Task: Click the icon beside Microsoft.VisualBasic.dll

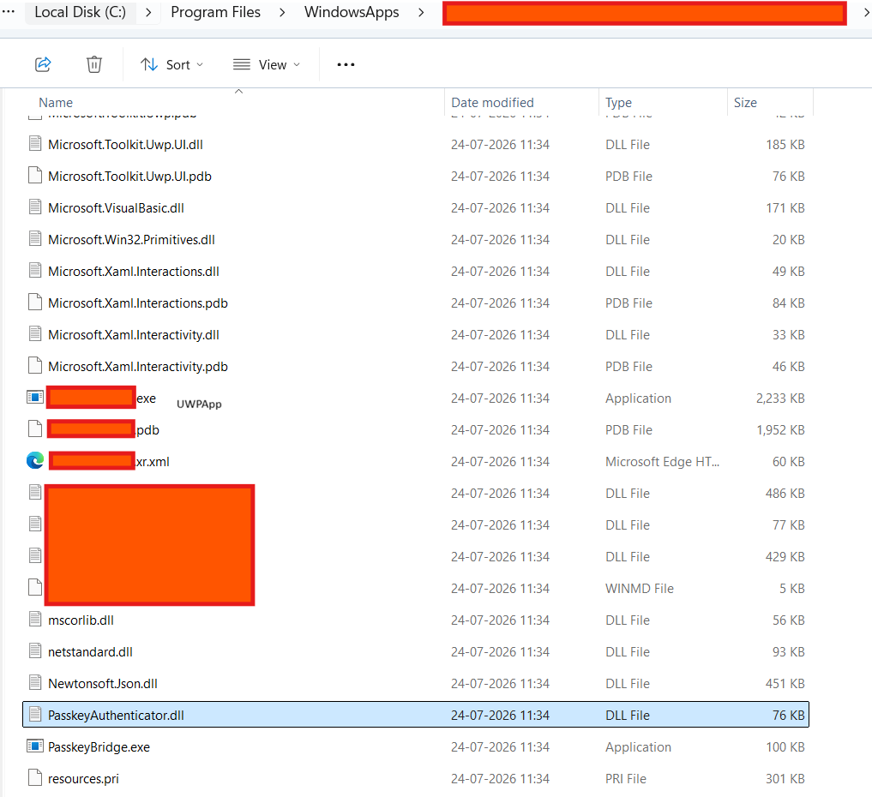Action: click(35, 207)
